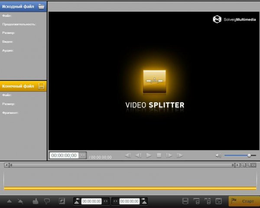Screen dimensions: 260x208
Task: Click the first save-fragments icon
Action: tap(196, 201)
